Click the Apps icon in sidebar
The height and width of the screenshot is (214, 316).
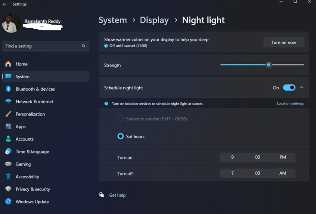pyautogui.click(x=8, y=126)
